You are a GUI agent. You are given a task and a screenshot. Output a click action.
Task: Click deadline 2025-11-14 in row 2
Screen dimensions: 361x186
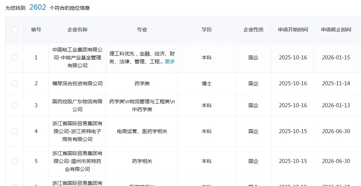point(336,83)
